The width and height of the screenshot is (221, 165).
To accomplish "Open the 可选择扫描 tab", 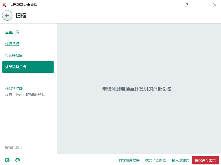I will [x=14, y=55].
